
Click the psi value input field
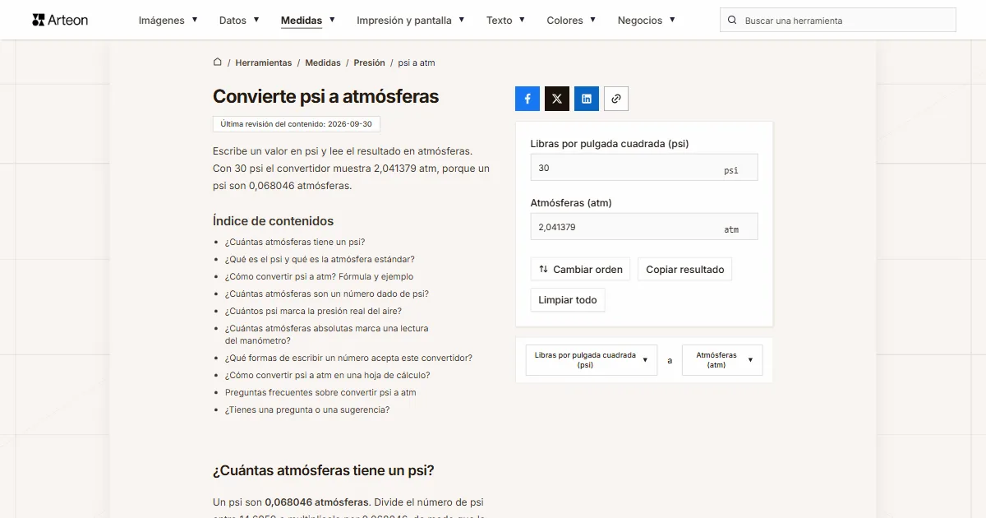click(x=644, y=168)
